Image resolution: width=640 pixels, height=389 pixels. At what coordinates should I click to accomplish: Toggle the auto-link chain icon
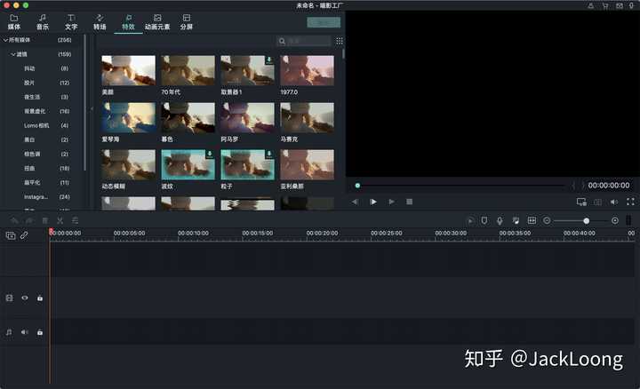click(x=24, y=235)
